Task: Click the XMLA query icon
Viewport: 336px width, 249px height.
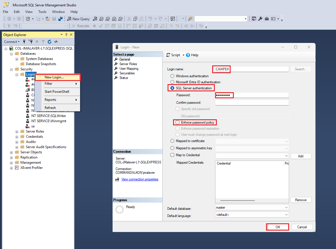Action: [114, 19]
